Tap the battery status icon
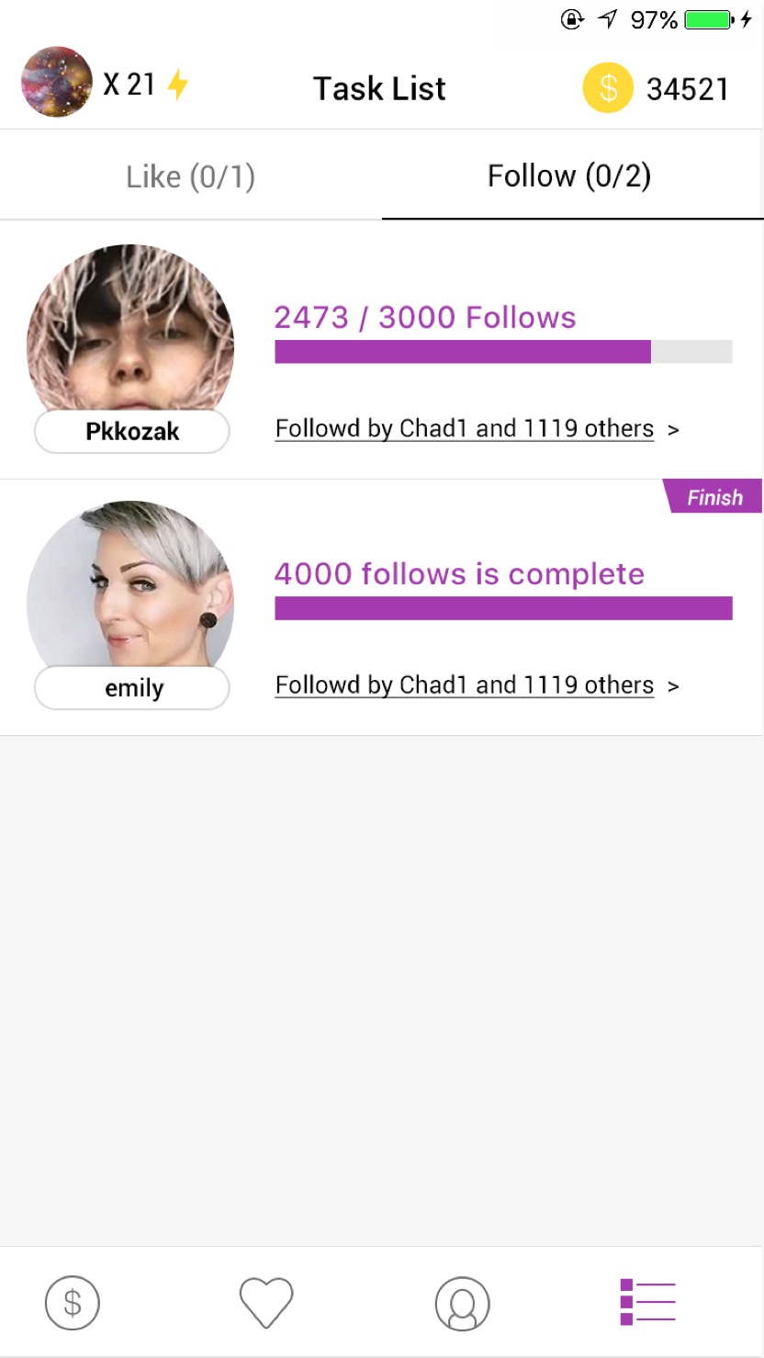 (709, 20)
